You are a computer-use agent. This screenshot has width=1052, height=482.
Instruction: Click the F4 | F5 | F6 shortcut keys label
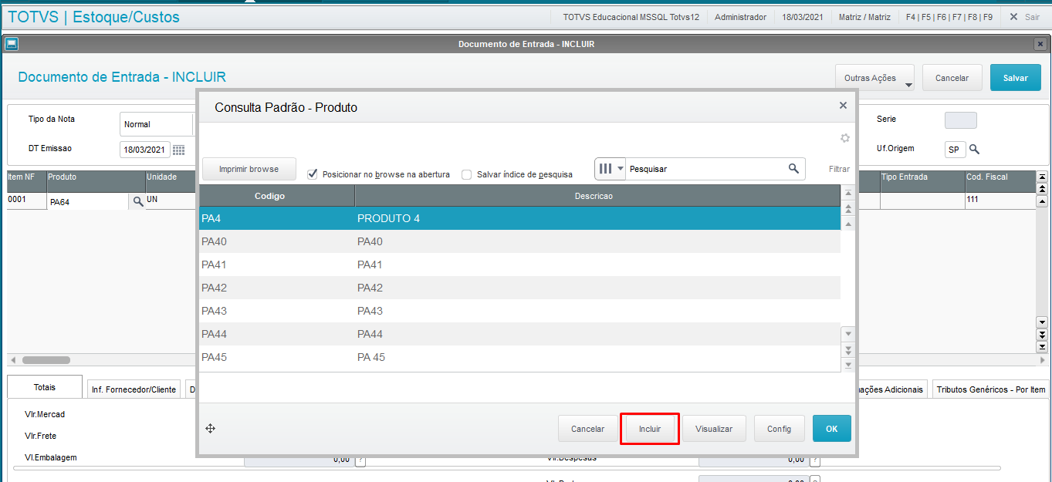[x=949, y=17]
